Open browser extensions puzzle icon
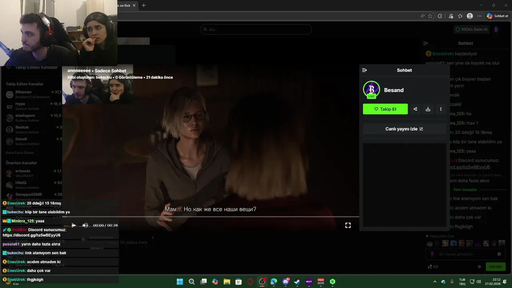The width and height of the screenshot is (512, 288). pyautogui.click(x=440, y=16)
